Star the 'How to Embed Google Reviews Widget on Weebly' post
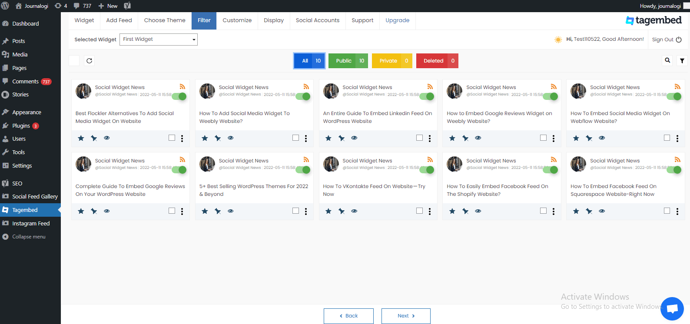 [452, 138]
